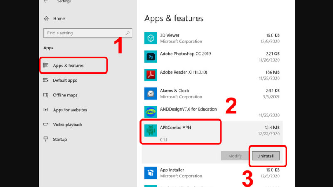Go to Offline maps settings
Screen dimensions: 333x187
pyautogui.click(x=65, y=95)
